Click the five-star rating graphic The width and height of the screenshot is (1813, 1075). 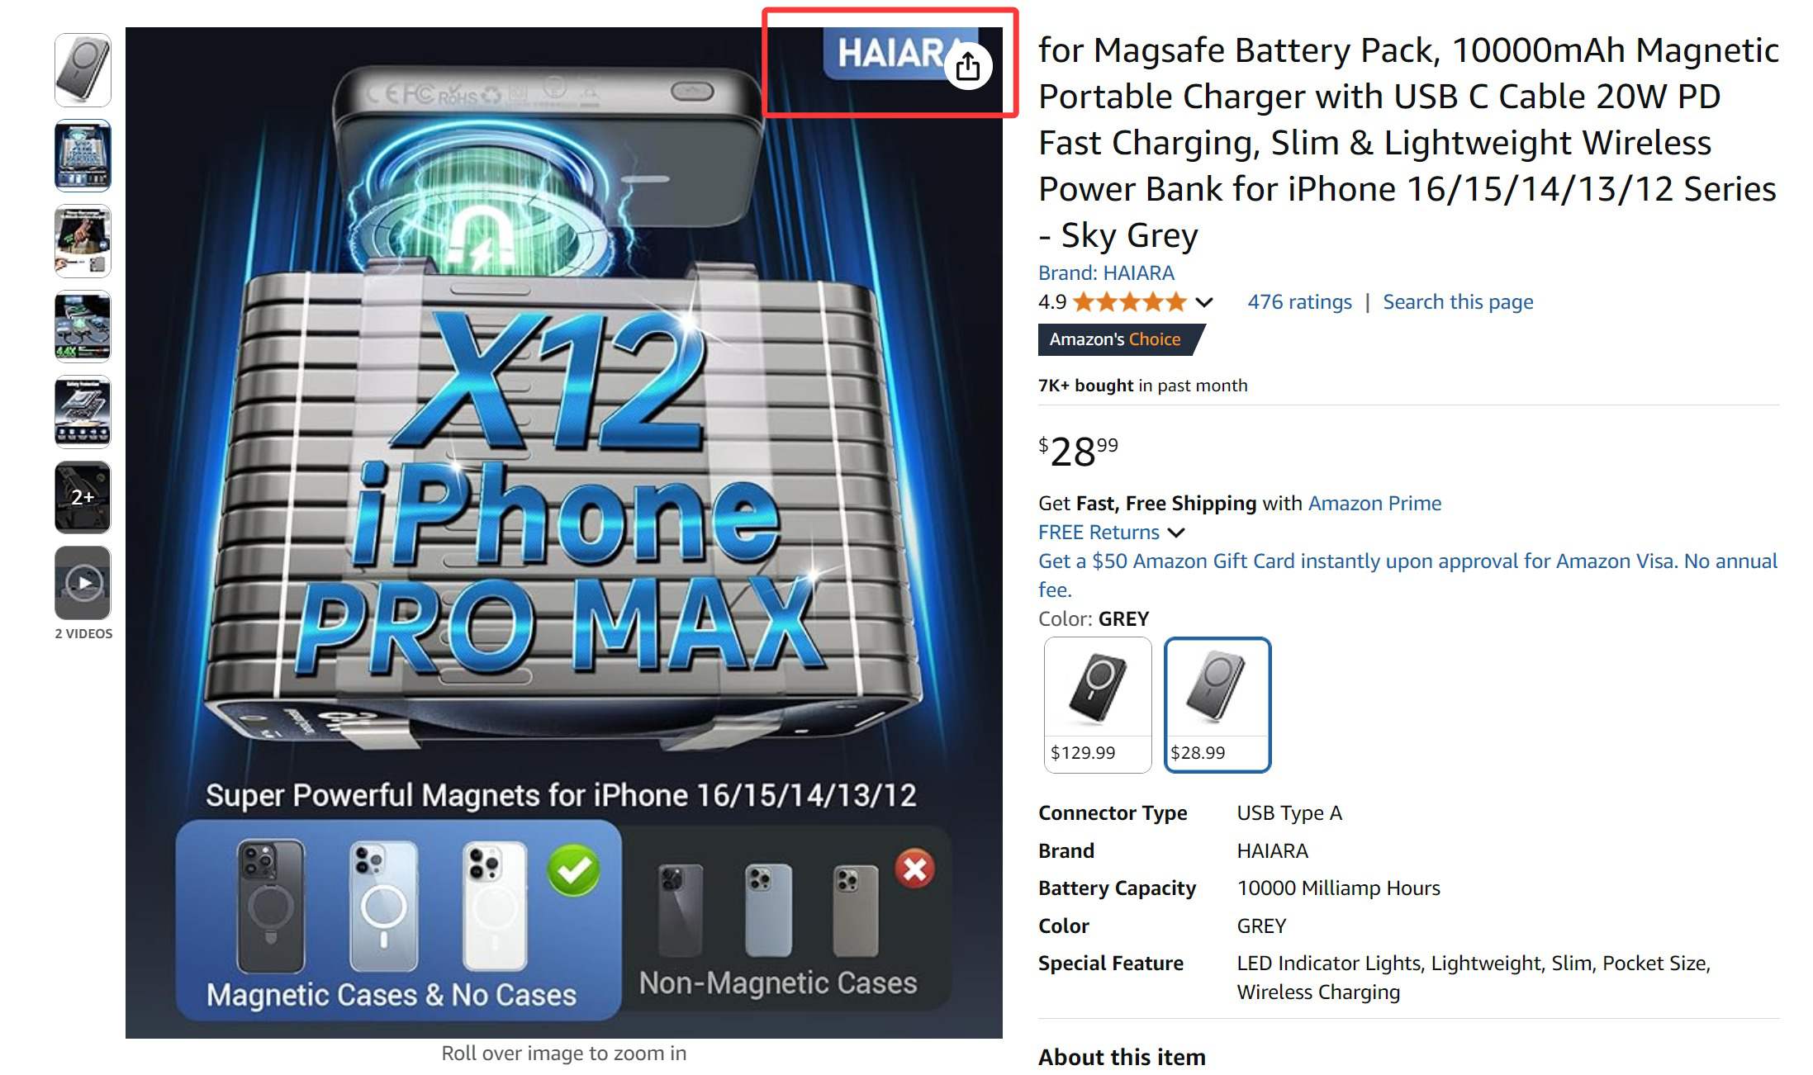pos(1129,302)
